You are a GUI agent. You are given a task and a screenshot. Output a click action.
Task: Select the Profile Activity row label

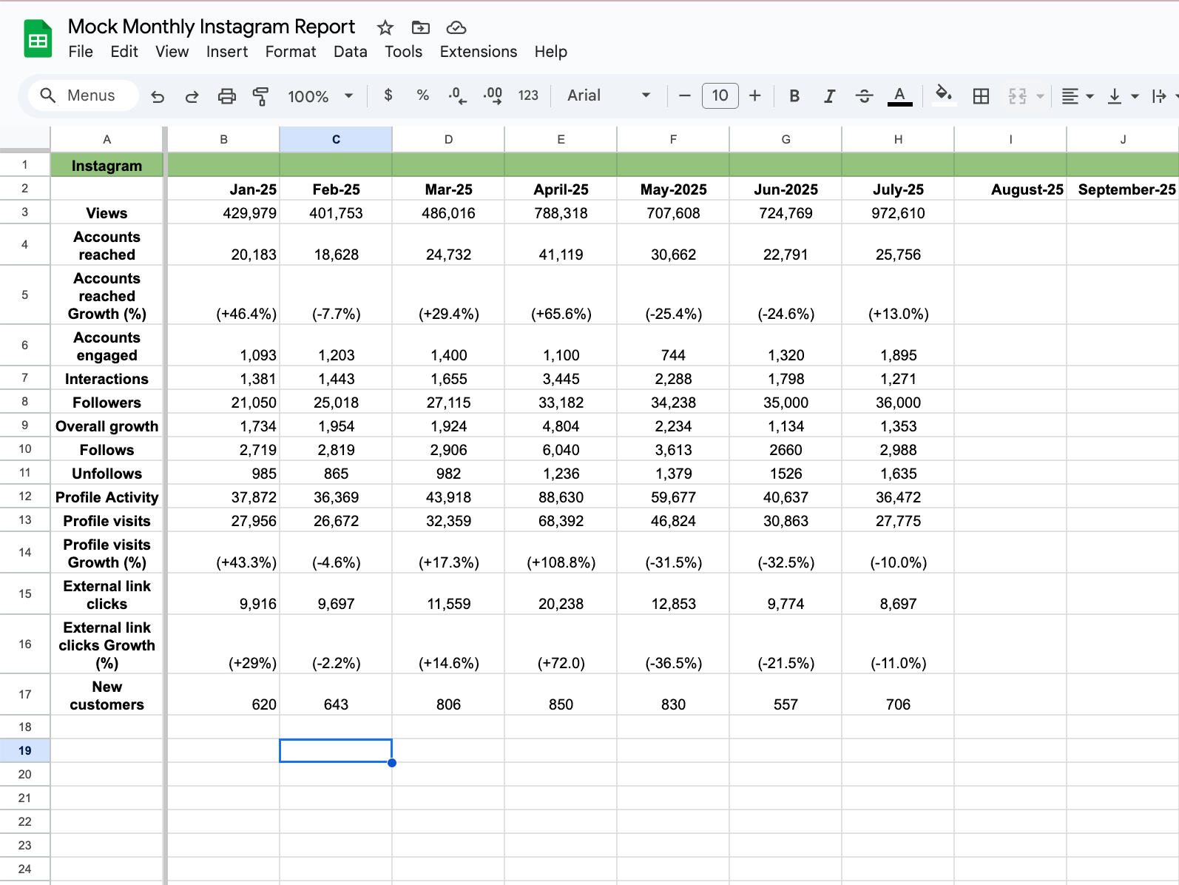(x=107, y=497)
